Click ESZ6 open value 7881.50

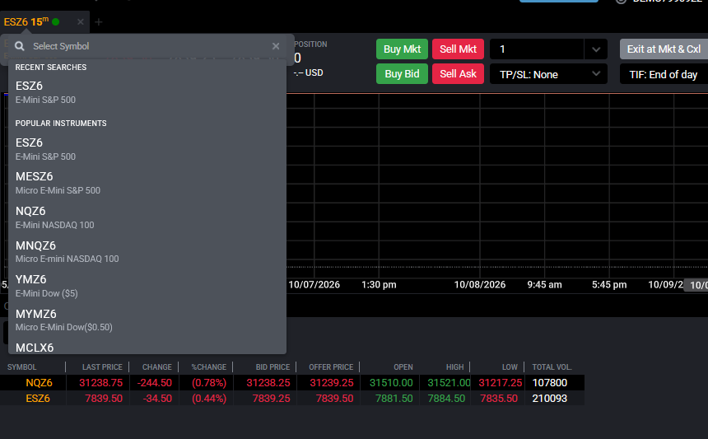click(394, 399)
